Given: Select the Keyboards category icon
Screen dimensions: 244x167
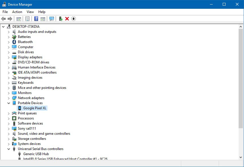Looking at the screenshot, I should tap(14, 83).
